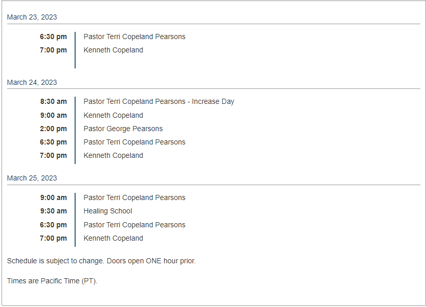Click the March 25, 2023 date heading
Image resolution: width=426 pixels, height=307 pixels.
32,178
